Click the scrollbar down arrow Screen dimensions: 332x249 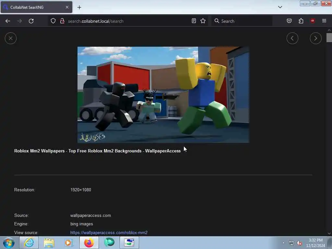tap(329, 233)
